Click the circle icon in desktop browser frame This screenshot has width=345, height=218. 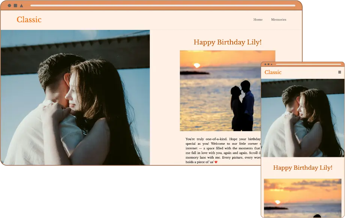pos(9,6)
